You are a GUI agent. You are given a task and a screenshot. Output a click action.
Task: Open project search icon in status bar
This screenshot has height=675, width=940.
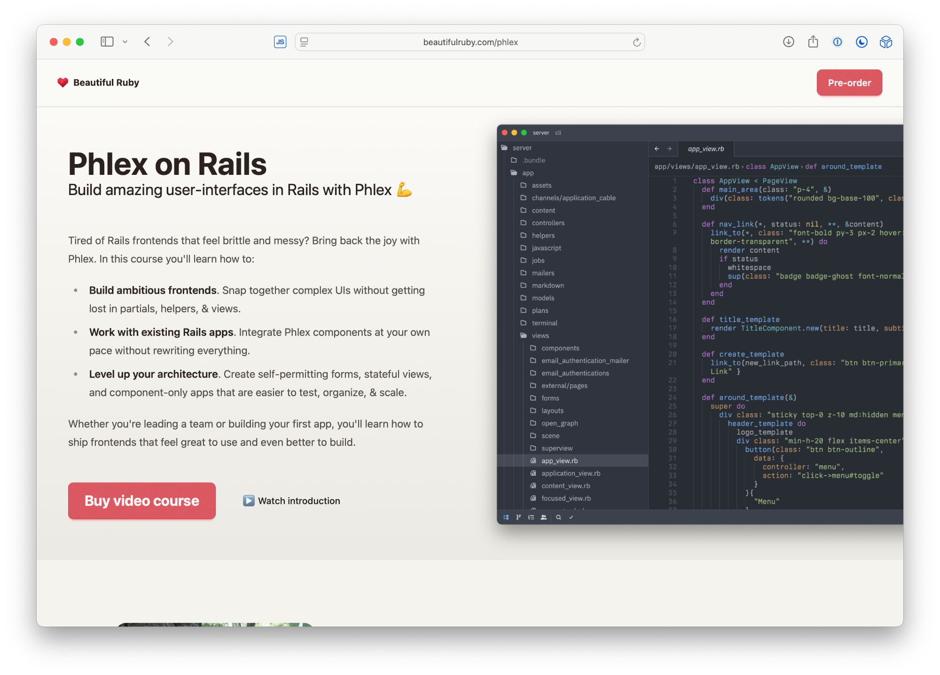click(x=558, y=517)
